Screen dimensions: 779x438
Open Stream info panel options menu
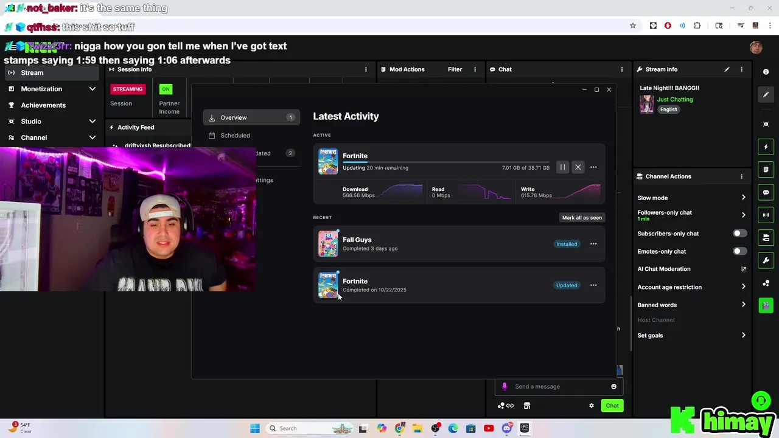[x=741, y=69]
